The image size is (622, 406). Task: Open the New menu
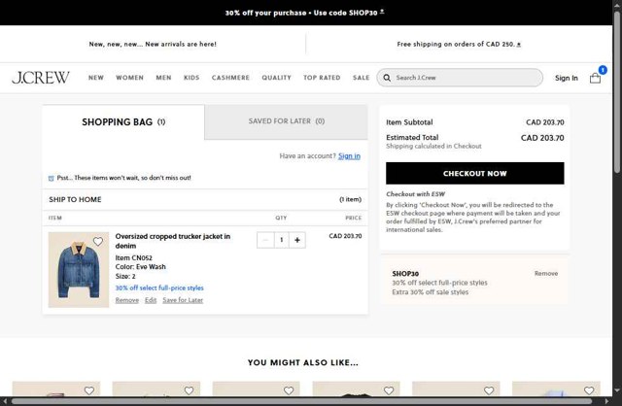(96, 78)
